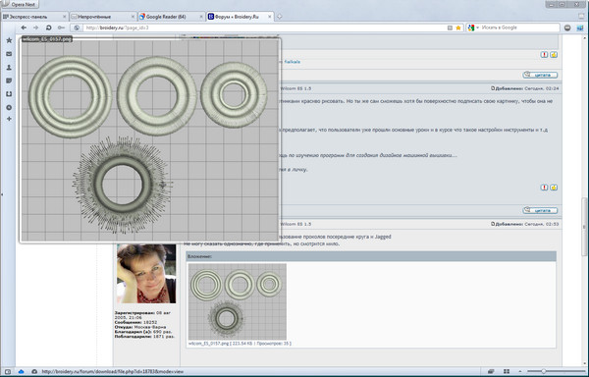Viewport: 589px width, 377px height.
Task: Go back with the Back arrow
Action: click(24, 27)
